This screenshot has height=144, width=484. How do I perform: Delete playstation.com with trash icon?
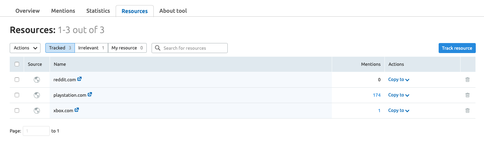(x=468, y=95)
